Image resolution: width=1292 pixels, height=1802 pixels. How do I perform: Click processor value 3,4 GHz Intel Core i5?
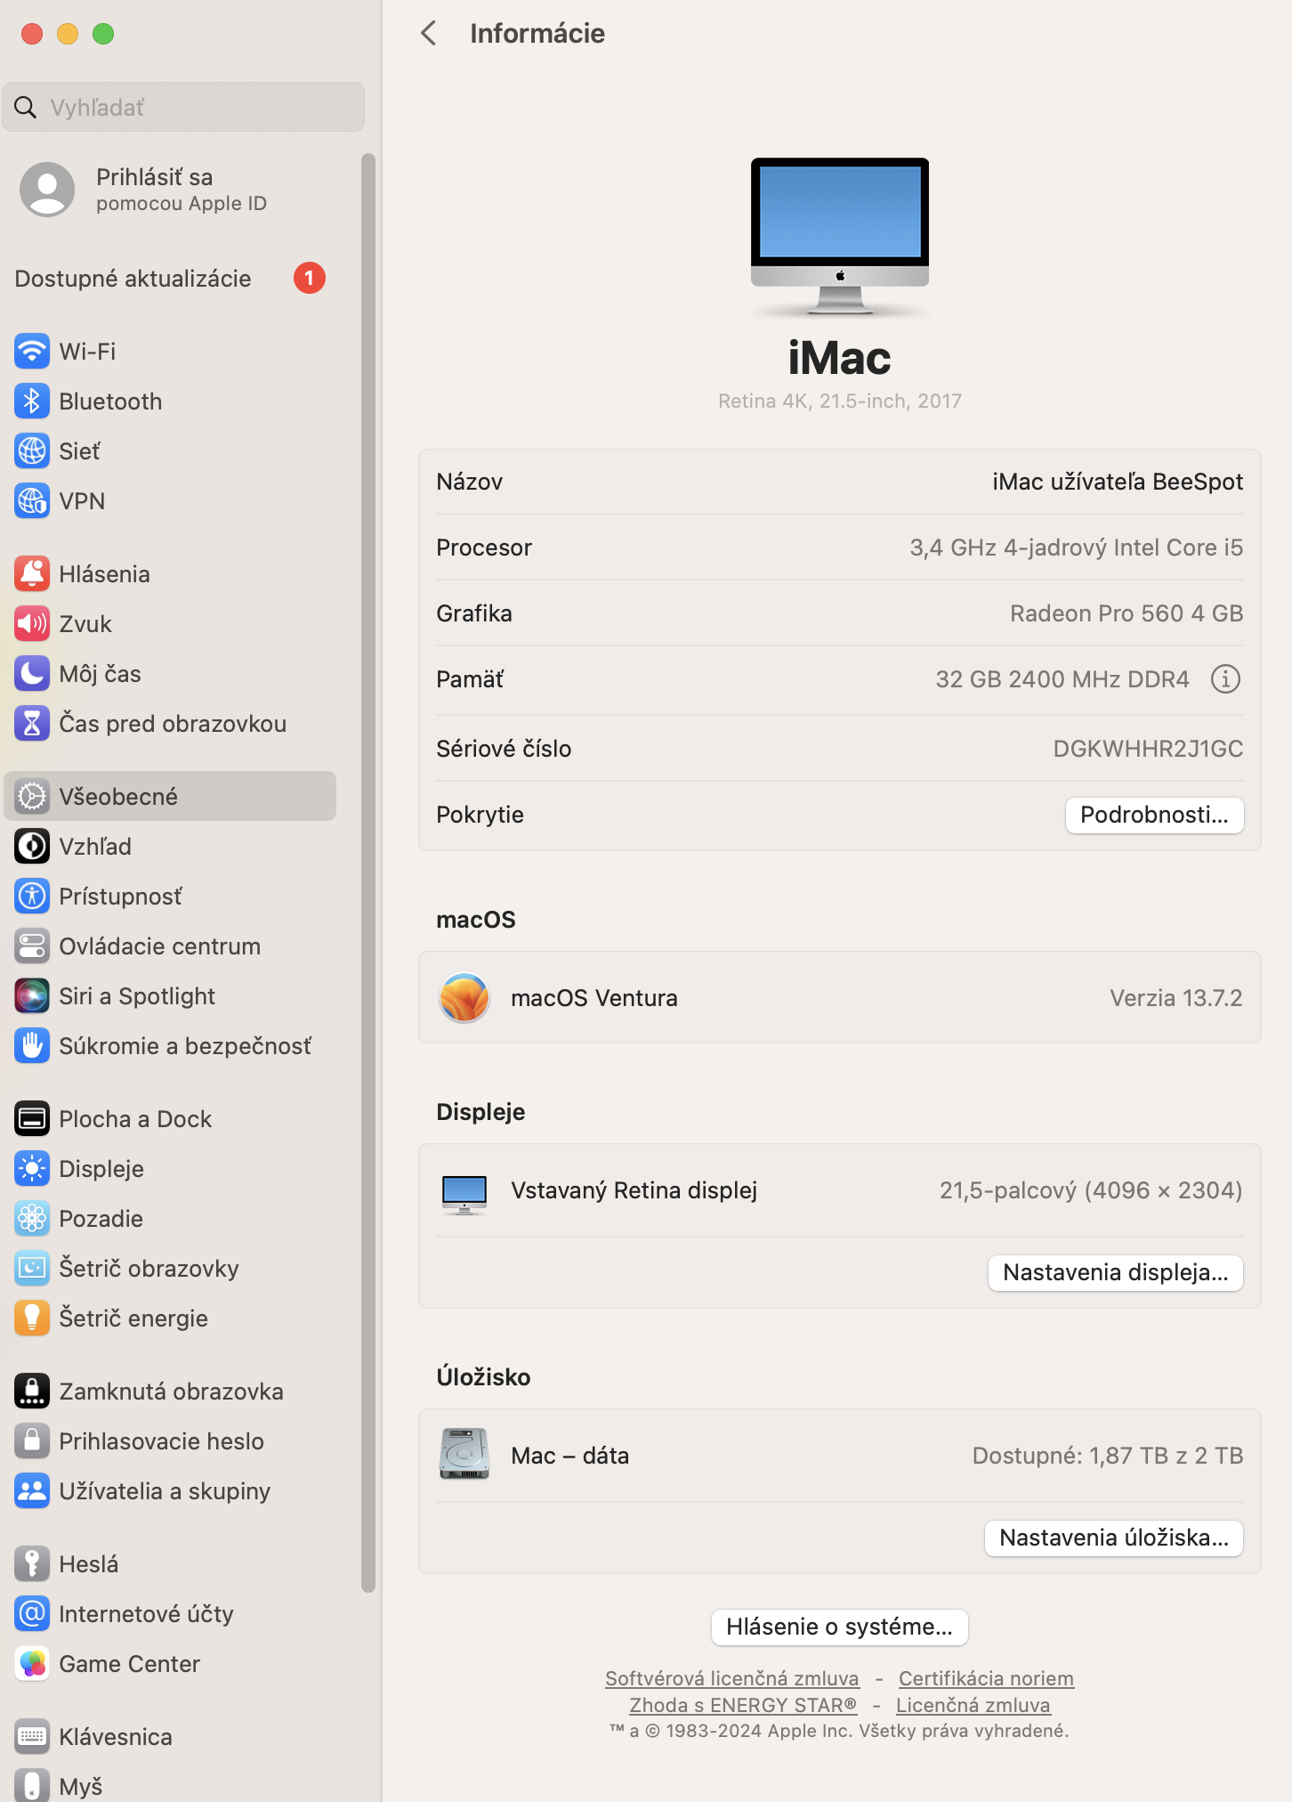(x=1076, y=548)
